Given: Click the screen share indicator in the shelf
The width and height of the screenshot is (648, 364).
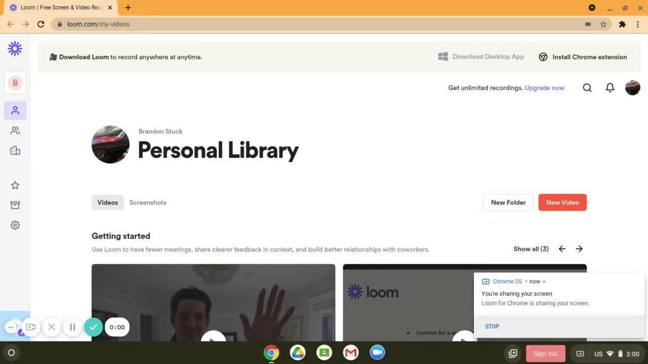Looking at the screenshot, I should pos(580,354).
